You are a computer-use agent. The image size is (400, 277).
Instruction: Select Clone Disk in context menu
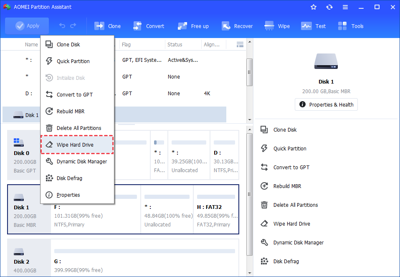click(x=77, y=44)
